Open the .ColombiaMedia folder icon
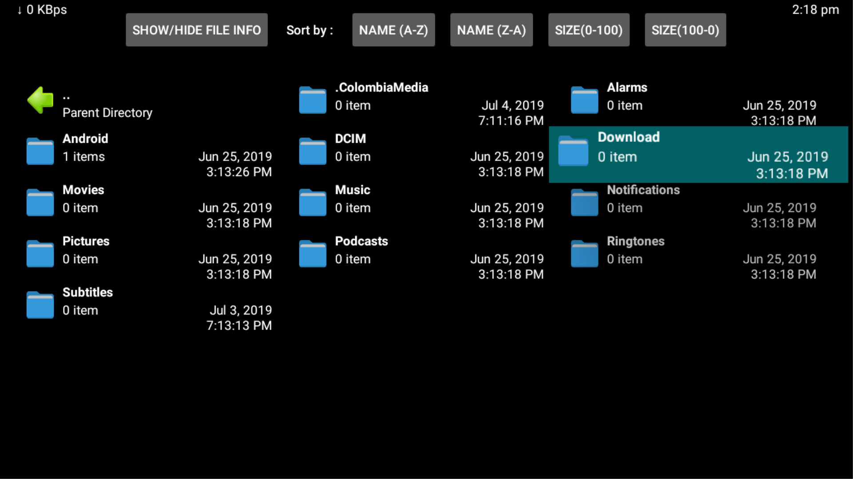This screenshot has height=479, width=853. 312,100
